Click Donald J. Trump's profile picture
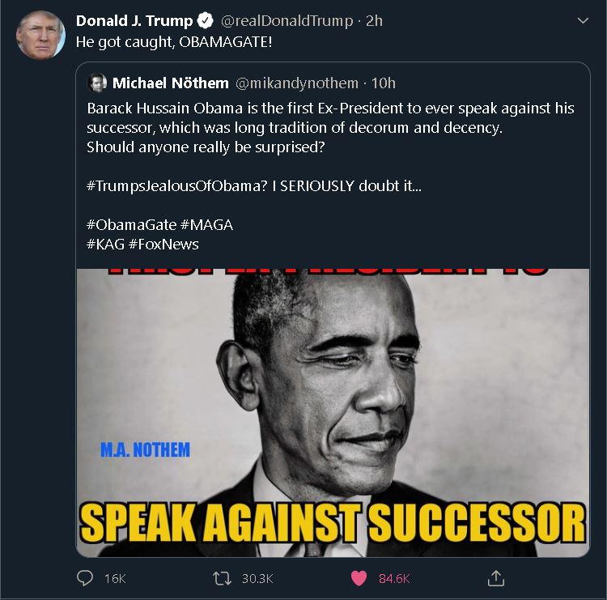The width and height of the screenshot is (607, 600). click(40, 35)
